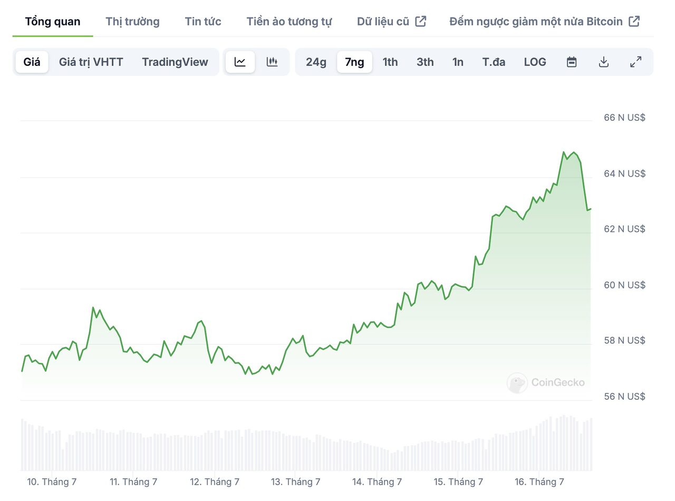675x501 pixels.
Task: Click the 14. Tháng 7 date label
Action: click(x=377, y=481)
